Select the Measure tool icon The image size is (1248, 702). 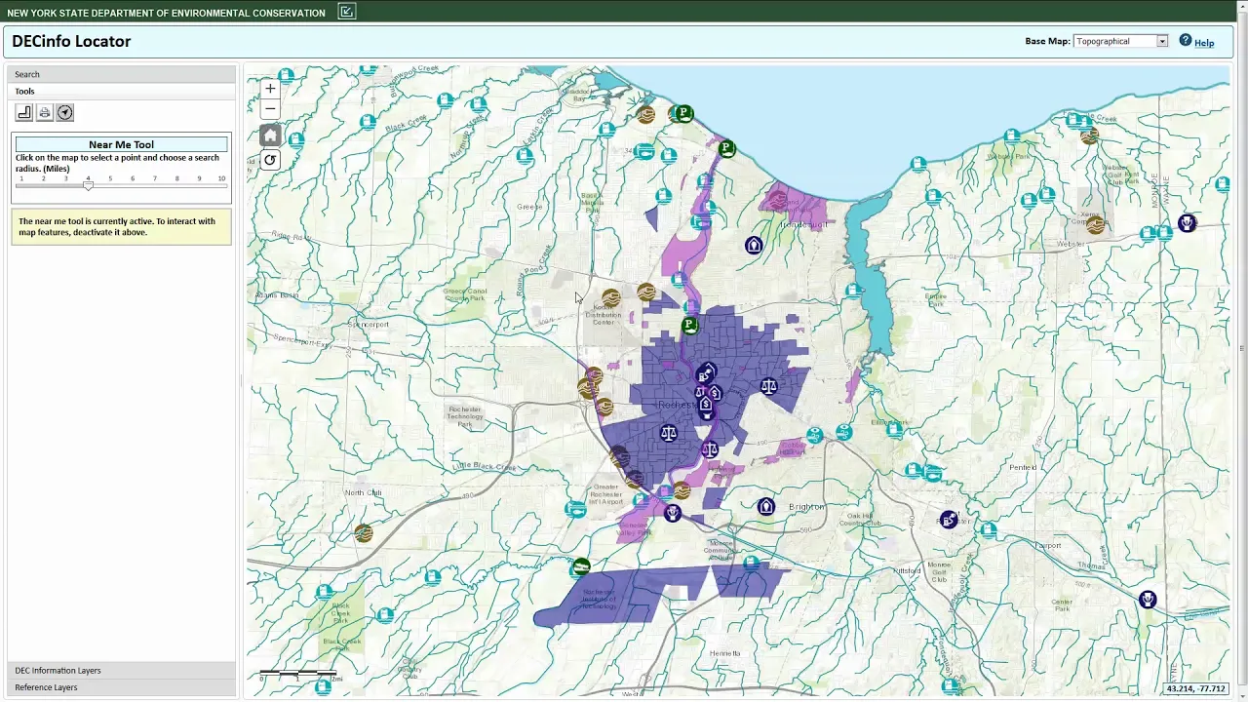pyautogui.click(x=24, y=112)
